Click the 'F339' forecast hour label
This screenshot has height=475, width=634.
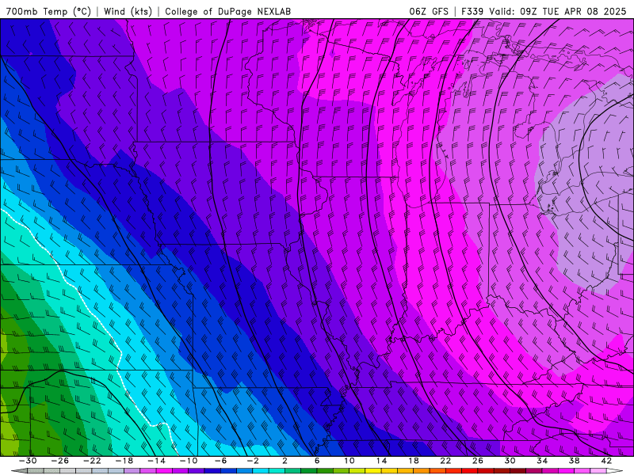pyautogui.click(x=472, y=11)
